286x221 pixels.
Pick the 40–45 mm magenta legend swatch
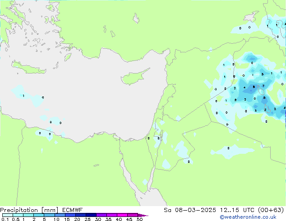point(122,215)
